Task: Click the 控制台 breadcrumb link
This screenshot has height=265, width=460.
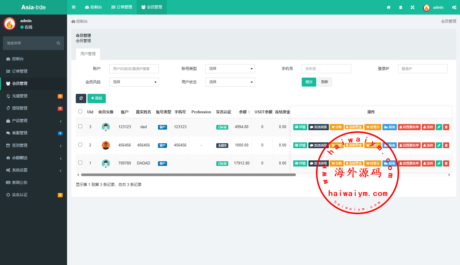Action: click(x=80, y=21)
